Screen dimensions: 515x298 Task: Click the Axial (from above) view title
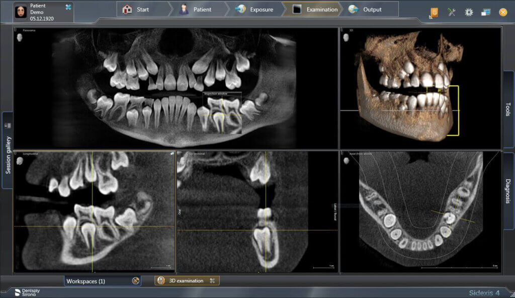pyautogui.click(x=360, y=154)
